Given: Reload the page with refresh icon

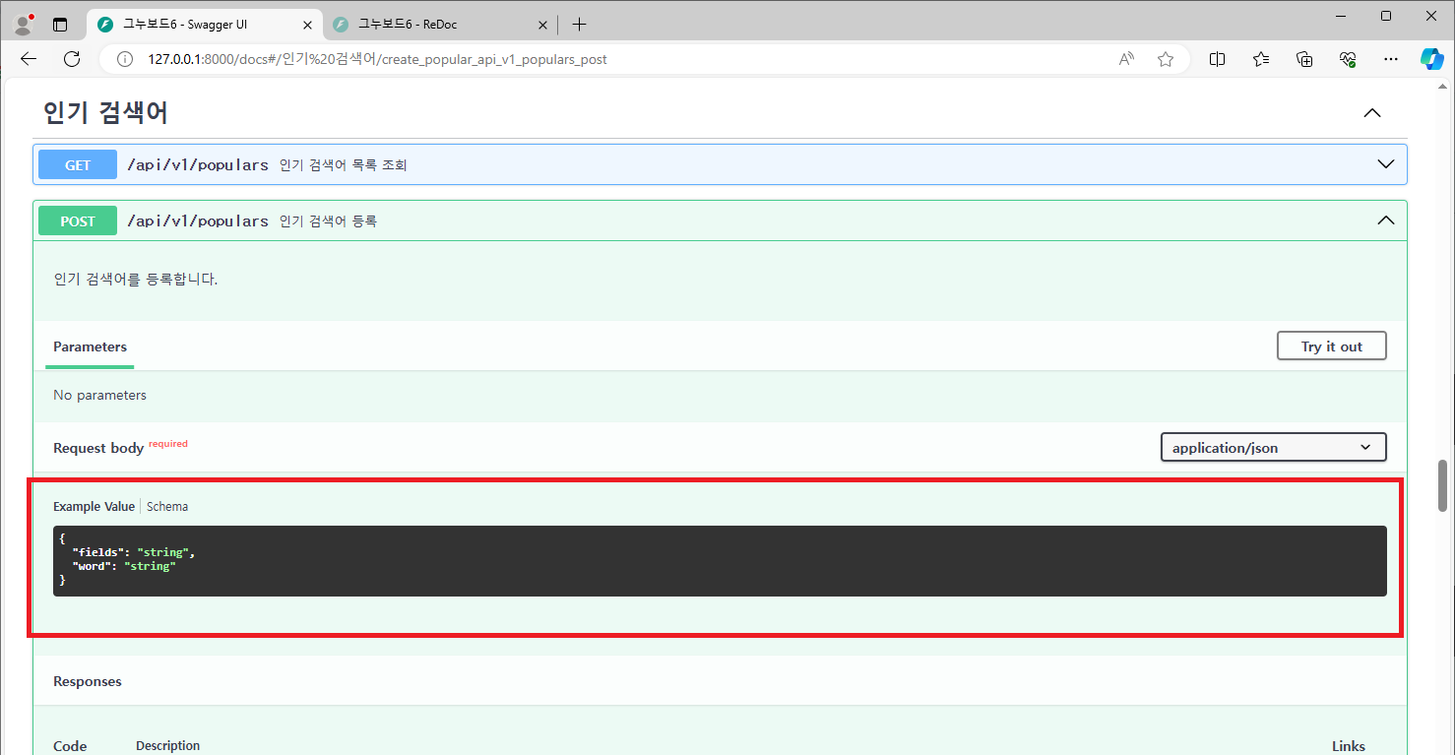Looking at the screenshot, I should 72,59.
